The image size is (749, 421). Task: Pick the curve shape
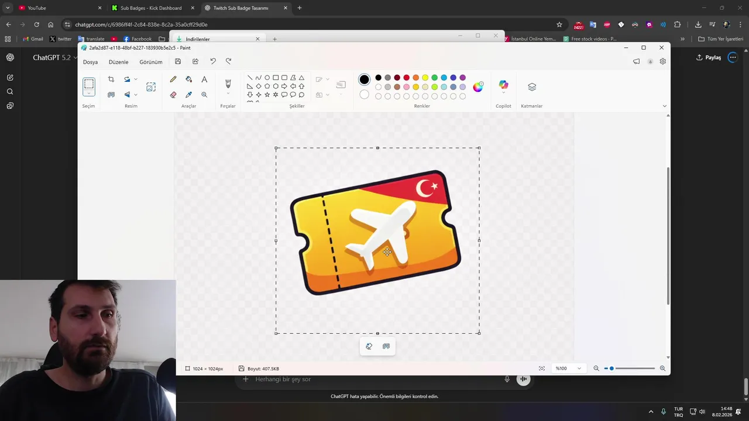pos(258,78)
